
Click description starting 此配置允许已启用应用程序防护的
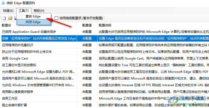(154, 32)
